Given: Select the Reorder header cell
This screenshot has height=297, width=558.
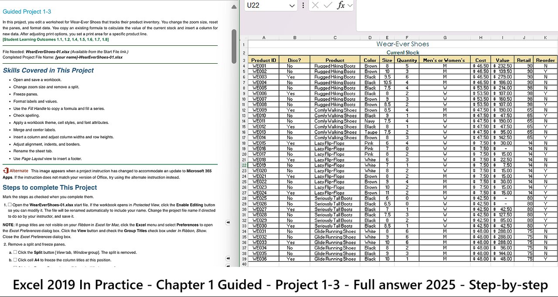Looking at the screenshot, I should point(545,60).
